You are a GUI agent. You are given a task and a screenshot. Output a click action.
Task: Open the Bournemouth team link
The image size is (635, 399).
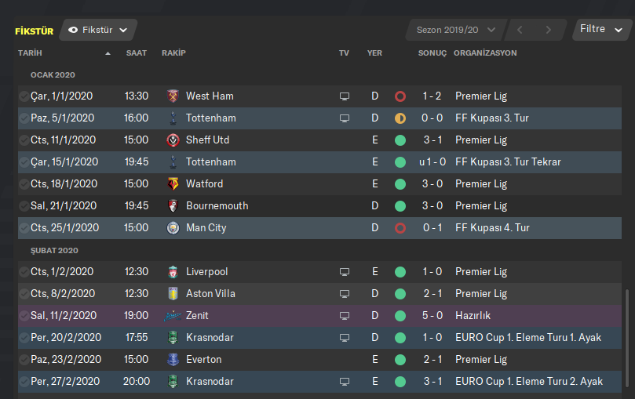217,206
